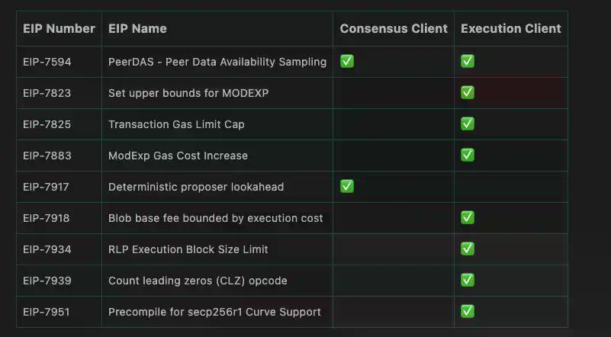Click the Consensus Client checkmark for EIP-7917
This screenshot has height=337, width=611.
(347, 186)
